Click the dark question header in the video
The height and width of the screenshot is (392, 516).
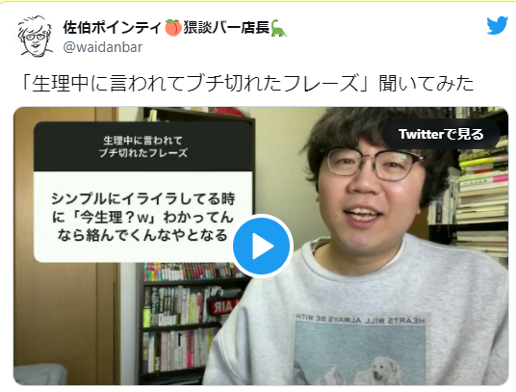click(x=143, y=146)
